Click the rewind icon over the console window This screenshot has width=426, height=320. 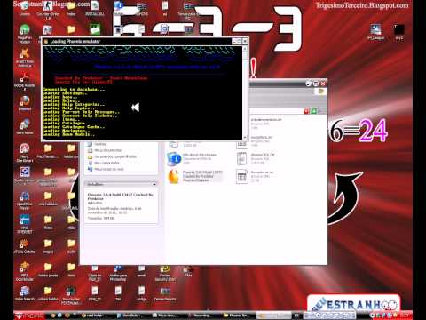pos(135,108)
